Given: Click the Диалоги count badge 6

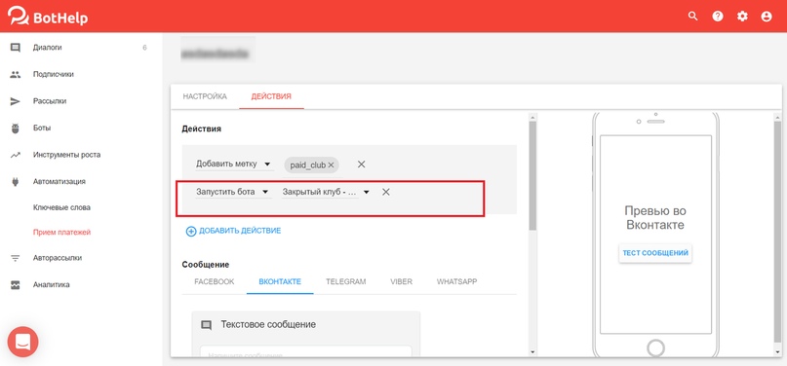Looking at the screenshot, I should pyautogui.click(x=144, y=48).
